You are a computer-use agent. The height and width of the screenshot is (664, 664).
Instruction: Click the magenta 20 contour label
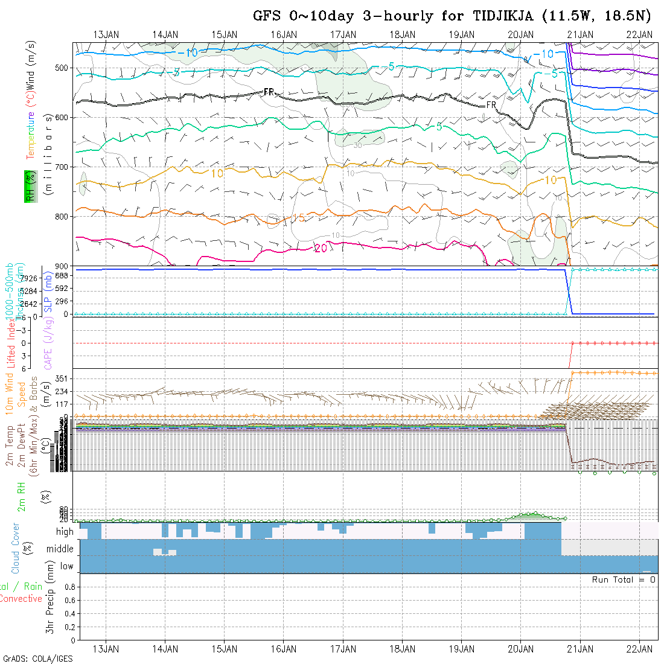tap(321, 248)
